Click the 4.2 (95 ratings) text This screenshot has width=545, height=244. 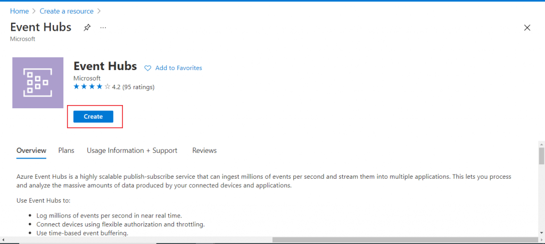133,86
